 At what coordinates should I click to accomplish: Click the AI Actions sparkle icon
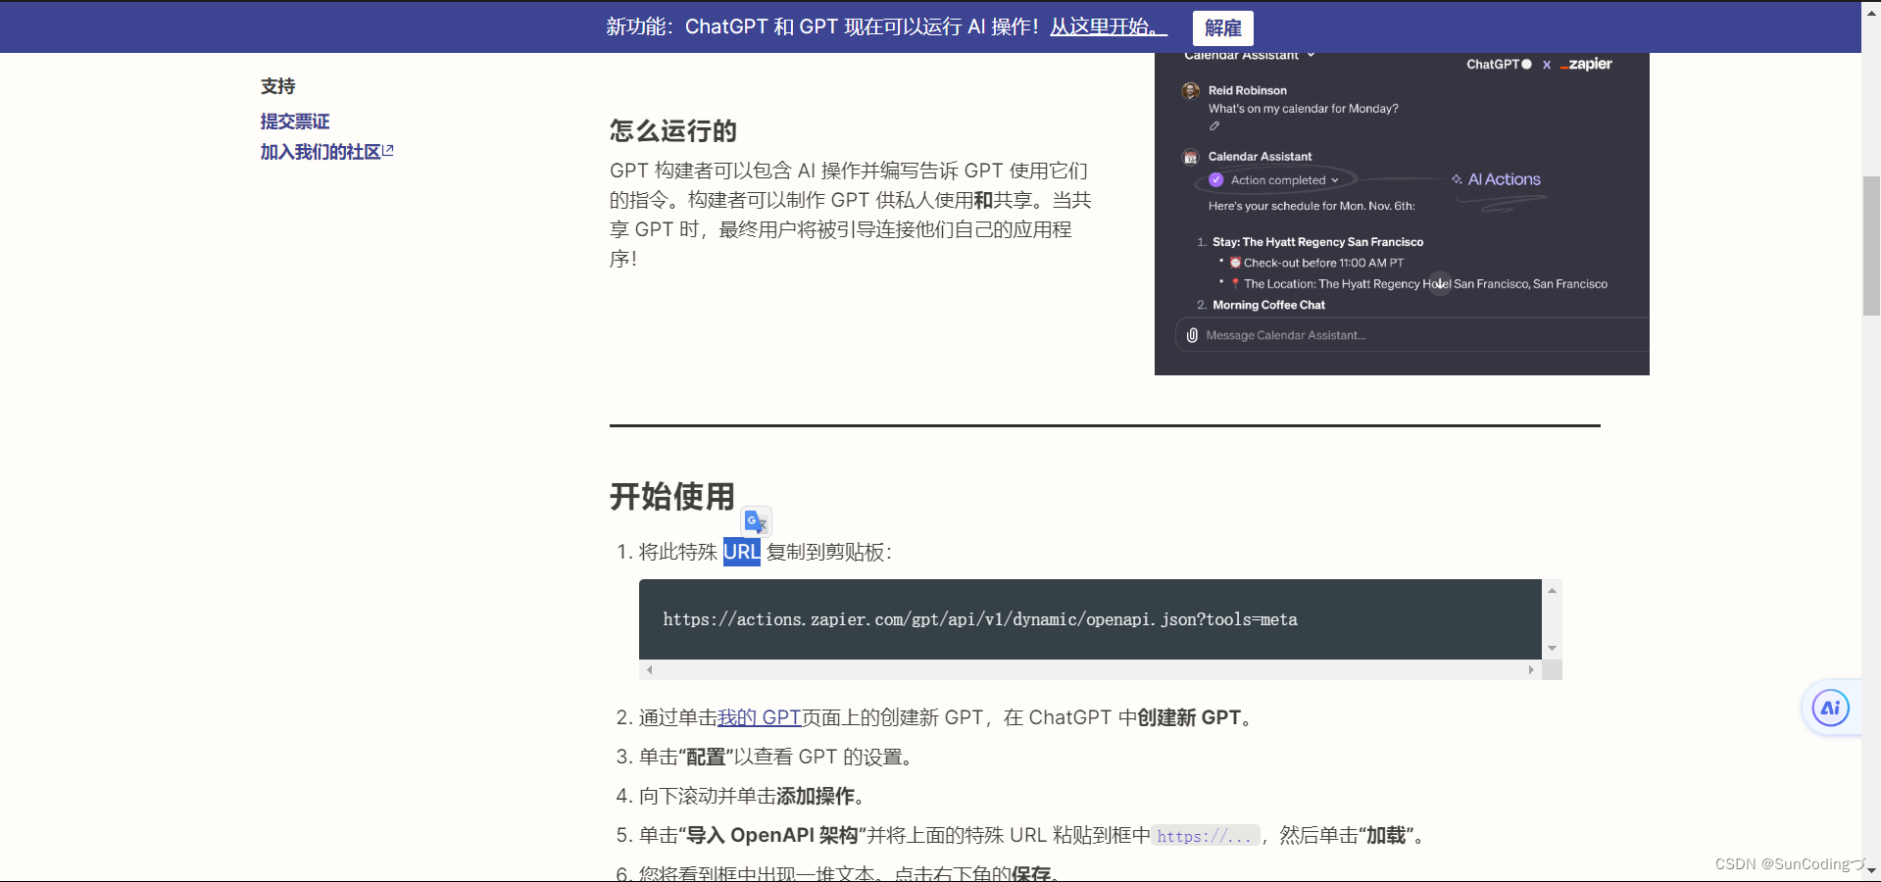(x=1459, y=179)
